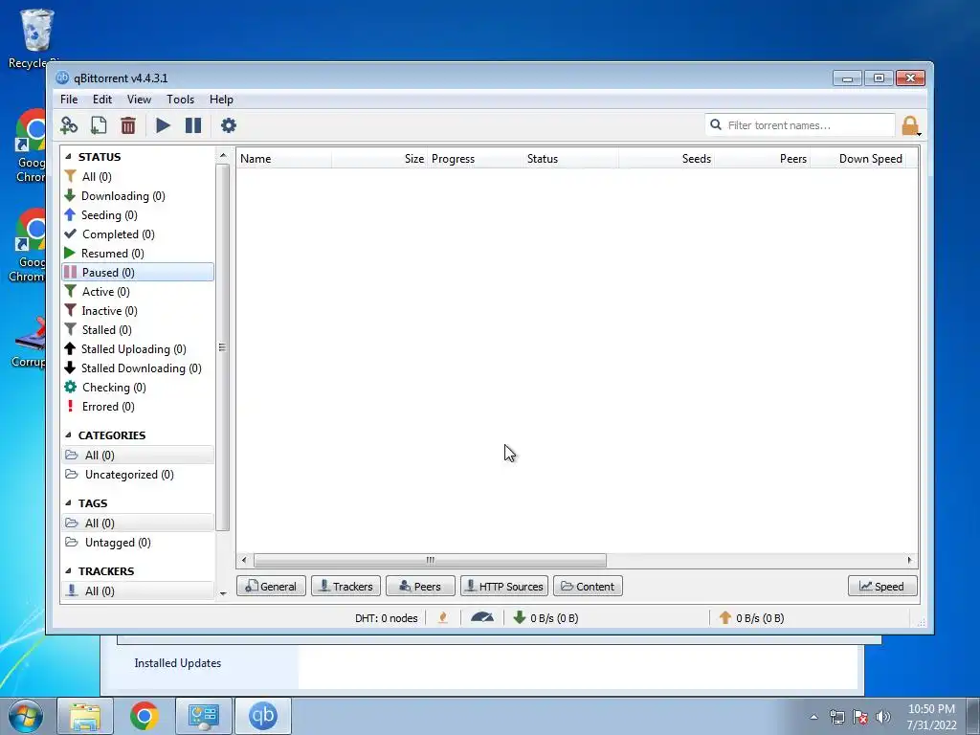980x735 pixels.
Task: Click the Pause toolbar icon
Action: coord(193,125)
